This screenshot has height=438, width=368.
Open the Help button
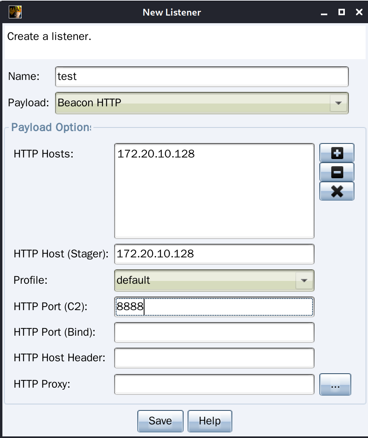tap(210, 421)
